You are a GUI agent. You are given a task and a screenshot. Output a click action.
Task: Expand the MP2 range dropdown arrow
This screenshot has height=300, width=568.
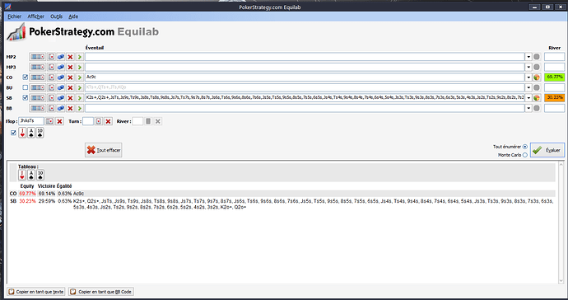click(528, 57)
